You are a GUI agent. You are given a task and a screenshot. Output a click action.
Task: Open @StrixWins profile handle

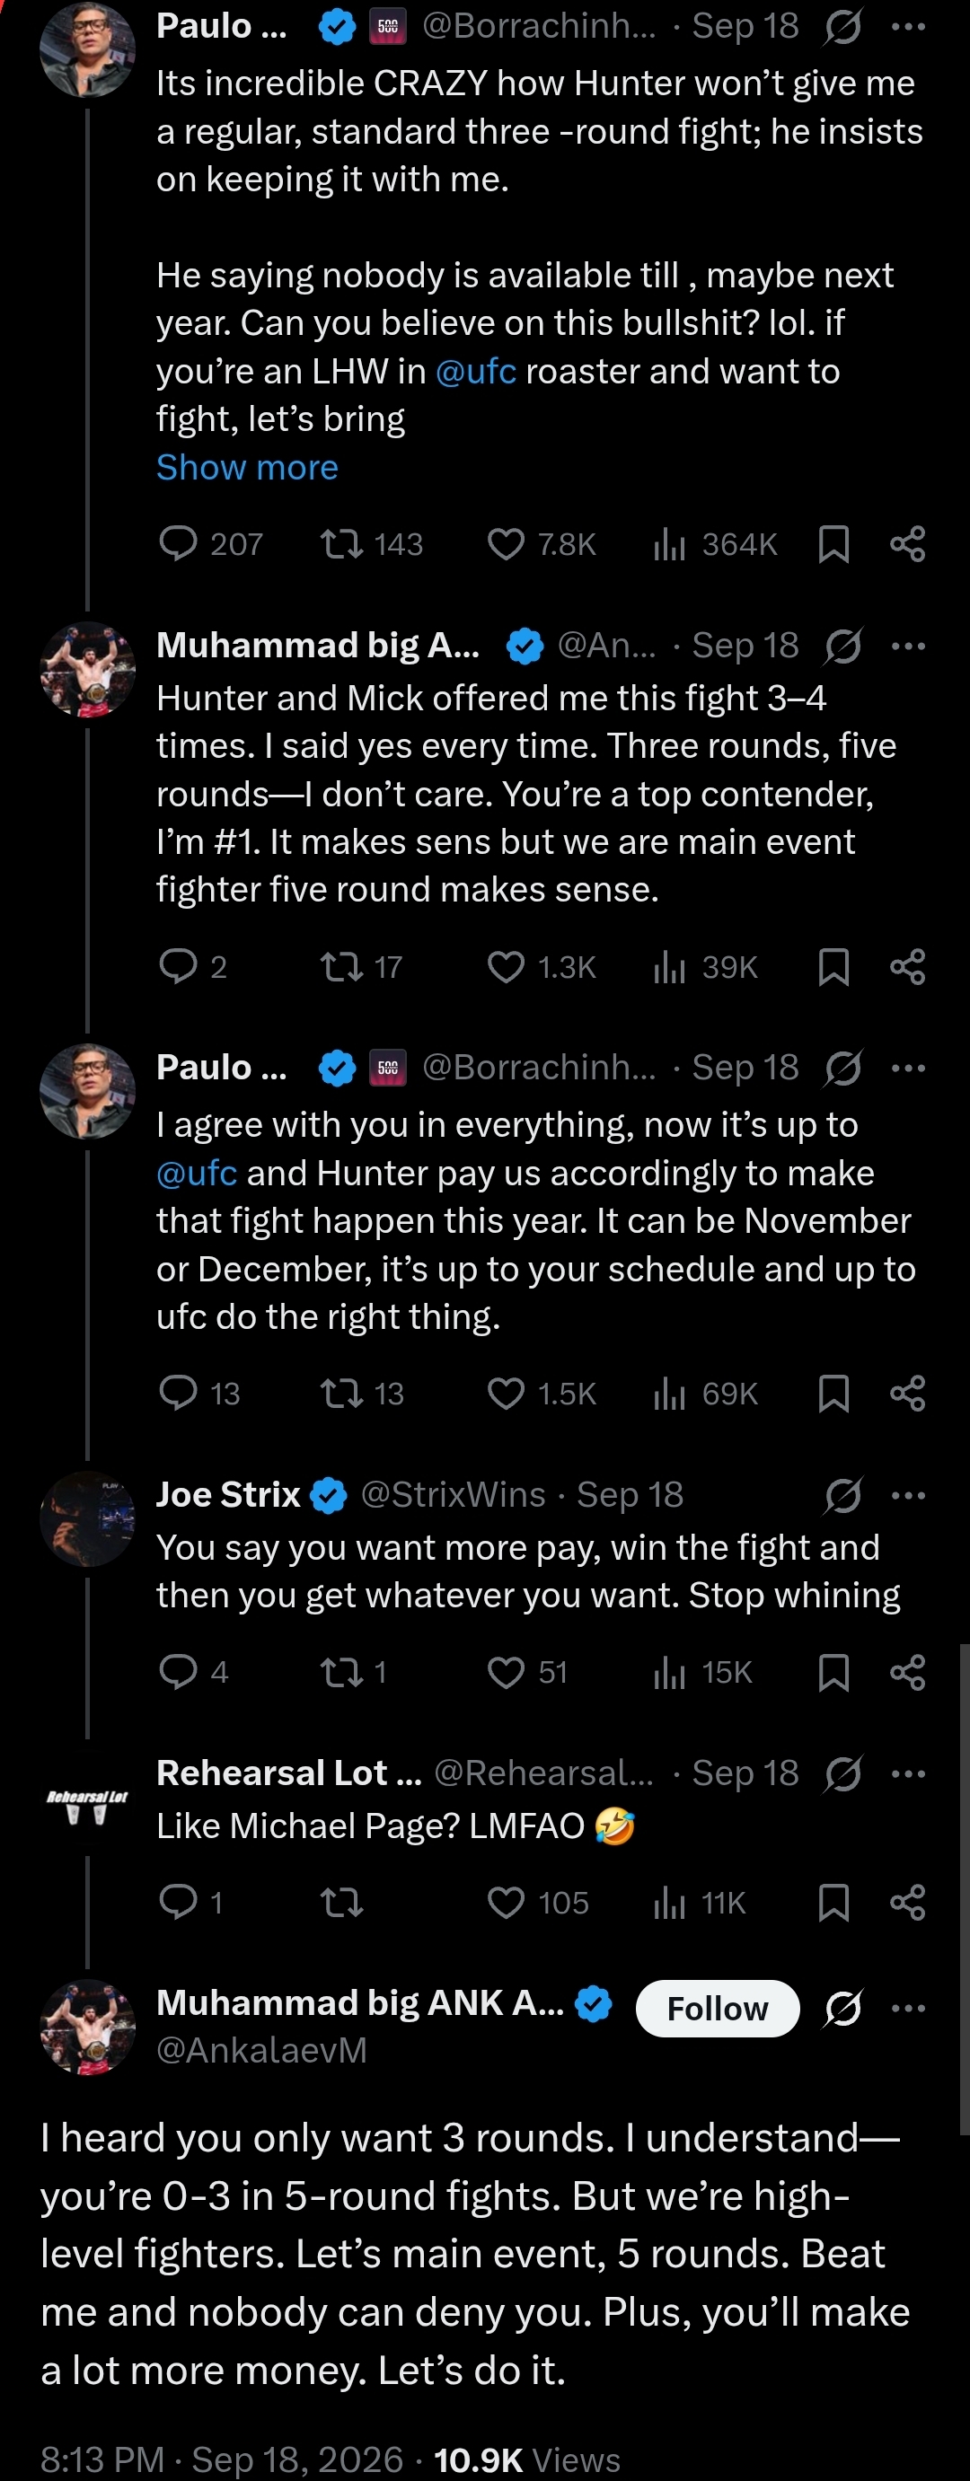pyautogui.click(x=453, y=1495)
